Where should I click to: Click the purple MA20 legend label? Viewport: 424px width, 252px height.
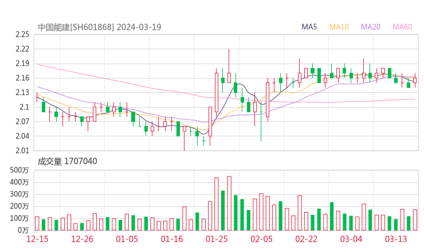tap(371, 27)
